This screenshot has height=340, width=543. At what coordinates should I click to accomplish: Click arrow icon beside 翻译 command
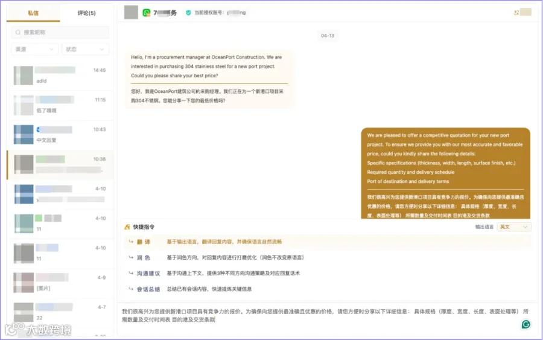[x=131, y=242]
